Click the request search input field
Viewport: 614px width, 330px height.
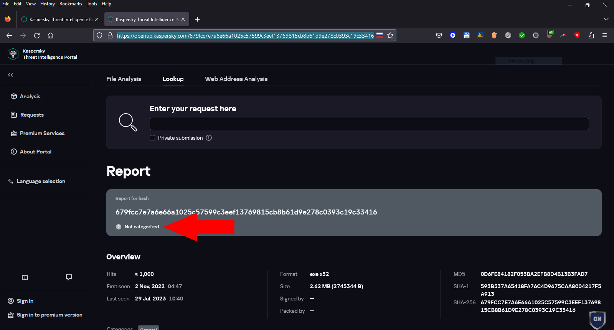tap(369, 124)
